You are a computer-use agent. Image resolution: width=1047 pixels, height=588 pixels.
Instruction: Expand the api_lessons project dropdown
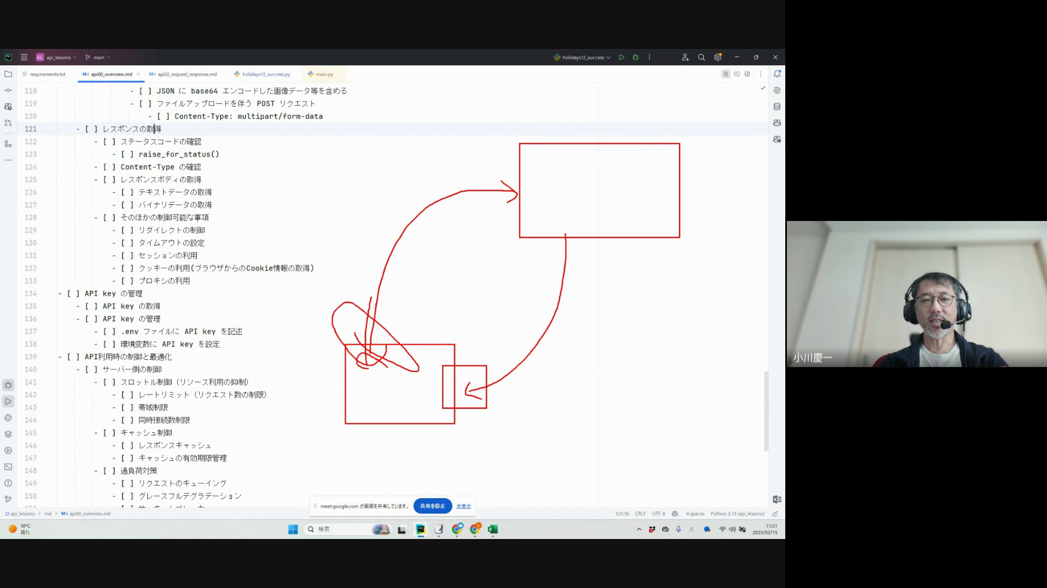click(x=59, y=57)
